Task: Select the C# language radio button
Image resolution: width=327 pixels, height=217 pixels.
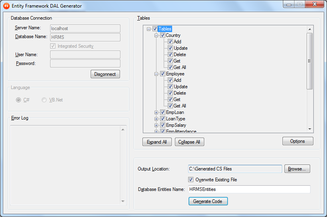Action: click(x=18, y=100)
